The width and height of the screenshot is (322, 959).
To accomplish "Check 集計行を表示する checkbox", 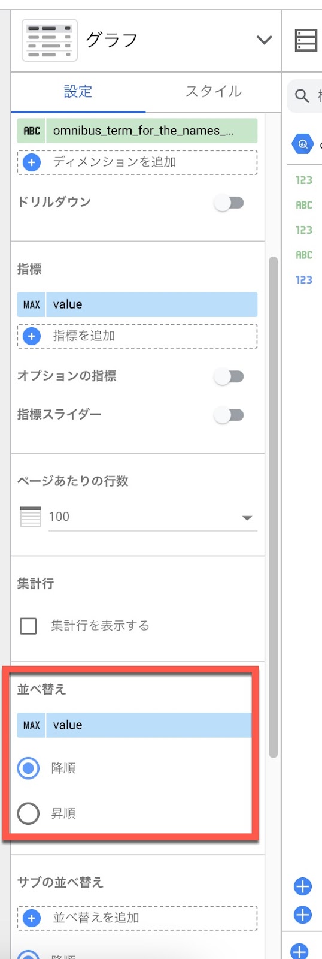I will click(28, 626).
